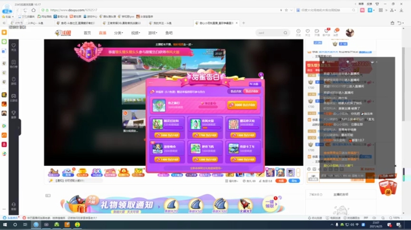Click the 一键领取 claim-all button

(x=269, y=204)
